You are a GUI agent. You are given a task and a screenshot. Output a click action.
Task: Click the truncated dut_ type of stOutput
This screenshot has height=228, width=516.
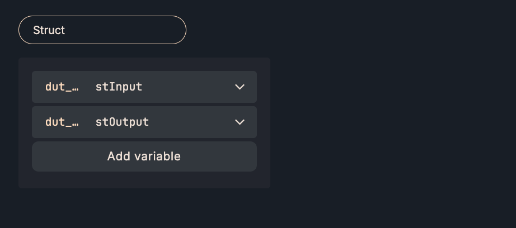click(62, 122)
